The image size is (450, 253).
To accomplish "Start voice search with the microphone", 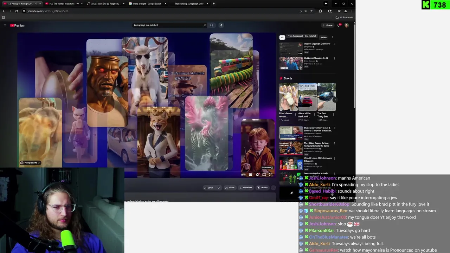I will coord(221,25).
